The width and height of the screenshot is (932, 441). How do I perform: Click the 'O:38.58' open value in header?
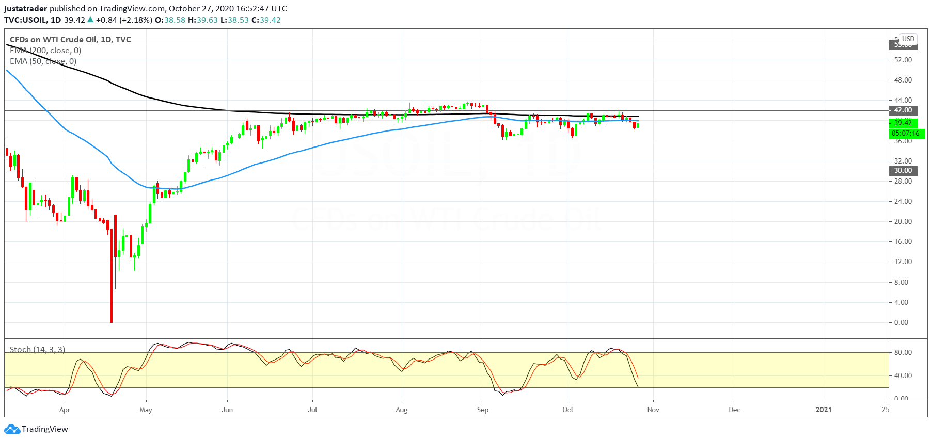pyautogui.click(x=170, y=20)
